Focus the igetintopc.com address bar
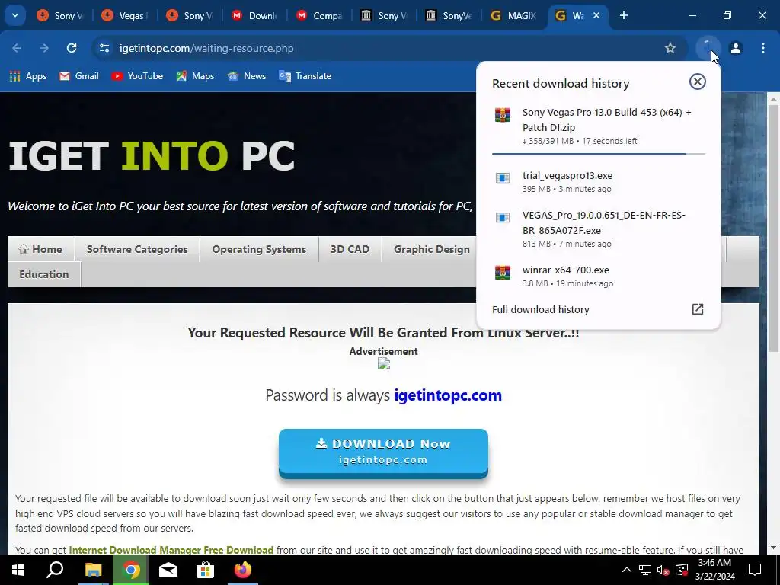 point(383,48)
